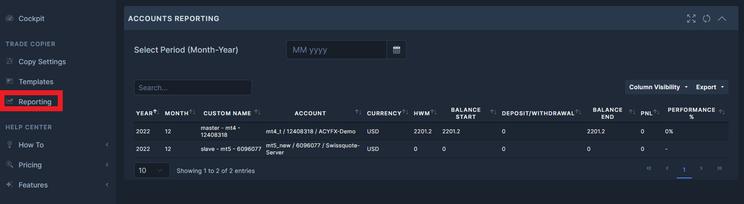Go to the last page of results
The width and height of the screenshot is (744, 204).
pos(719,168)
